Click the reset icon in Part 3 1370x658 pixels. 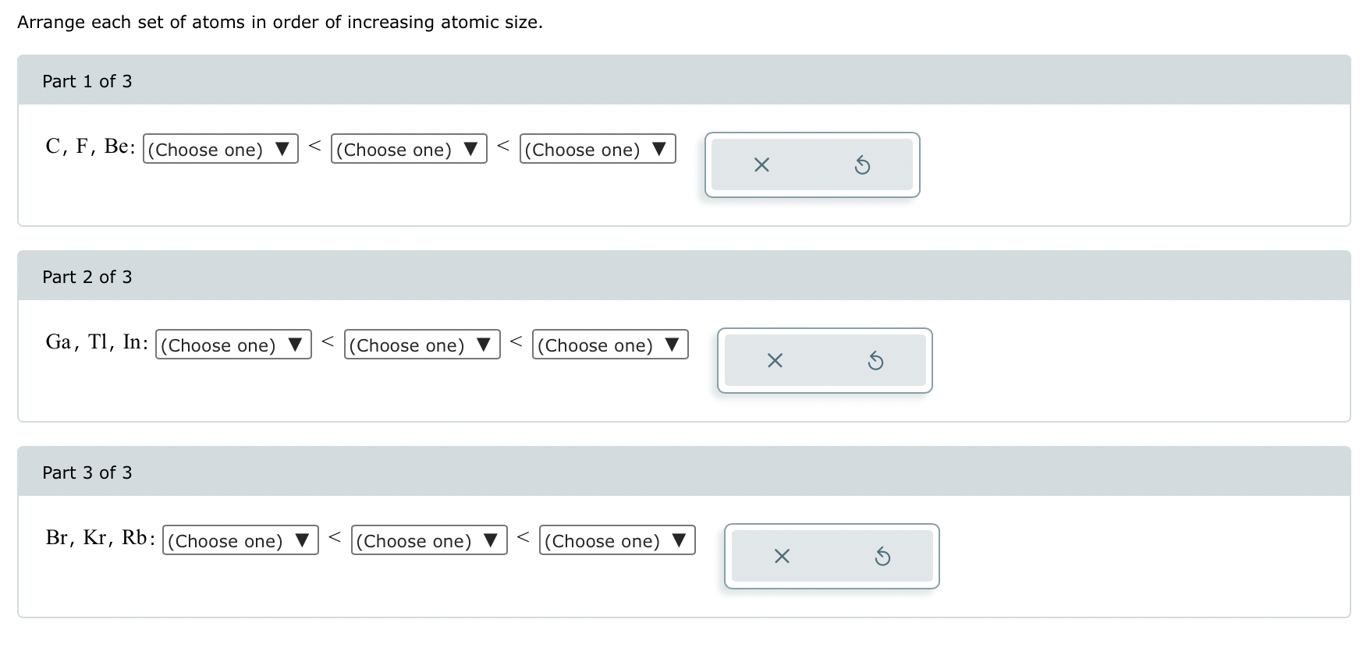882,556
